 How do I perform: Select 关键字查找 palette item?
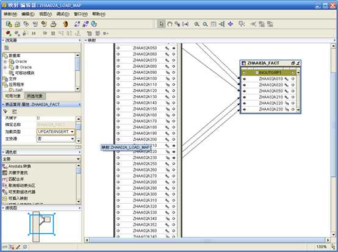tap(18, 173)
